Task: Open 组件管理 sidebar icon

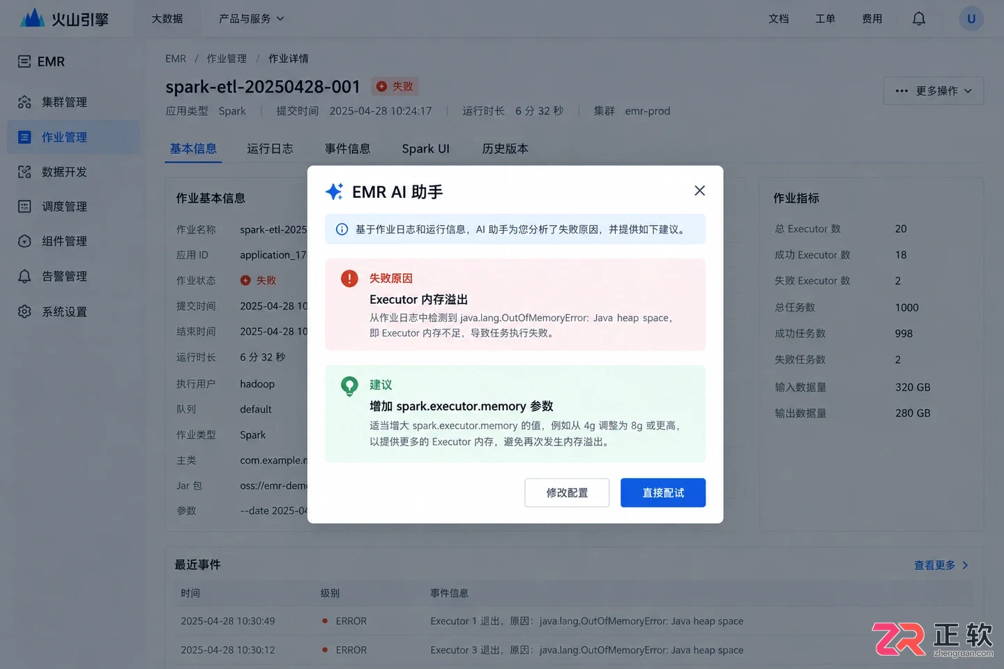Action: coord(24,241)
